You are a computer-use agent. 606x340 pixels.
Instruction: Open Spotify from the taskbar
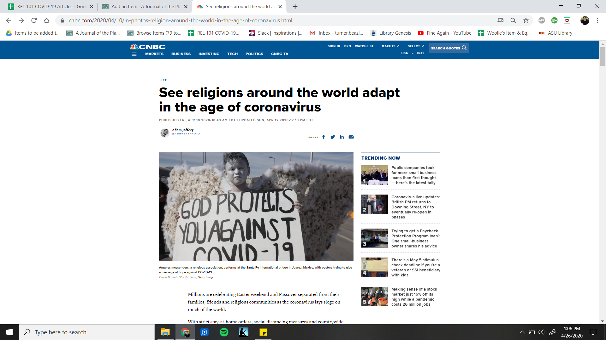coord(224,332)
